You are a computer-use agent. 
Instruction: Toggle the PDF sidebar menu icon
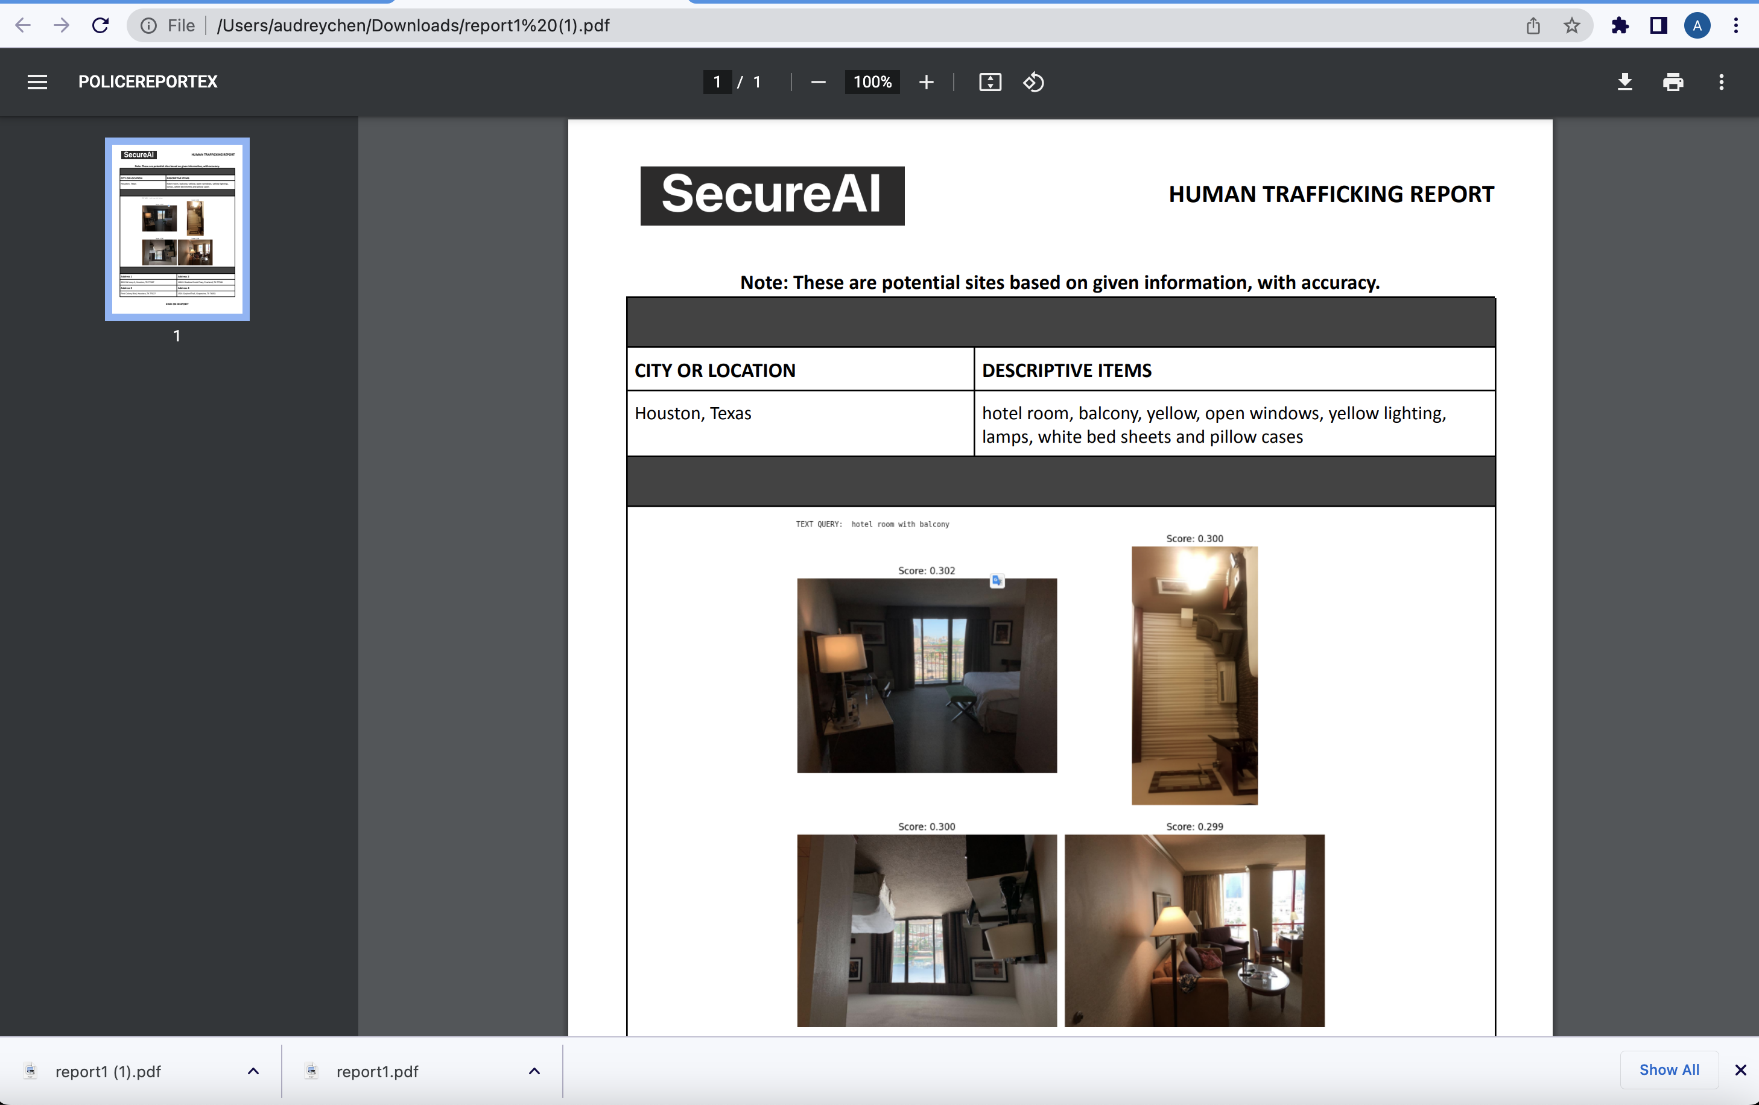pyautogui.click(x=37, y=82)
